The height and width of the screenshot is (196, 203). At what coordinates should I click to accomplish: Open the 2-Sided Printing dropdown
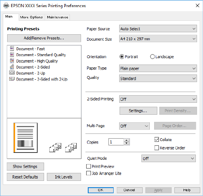pyautogui.click(x=158, y=99)
